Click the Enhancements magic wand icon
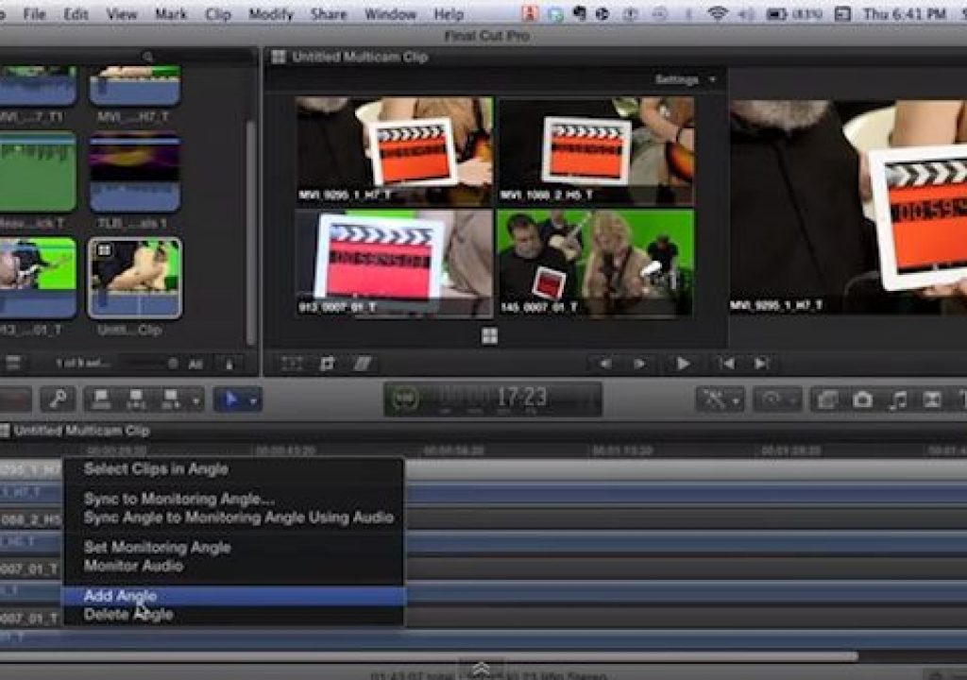Image resolution: width=967 pixels, height=680 pixels. coord(714,399)
